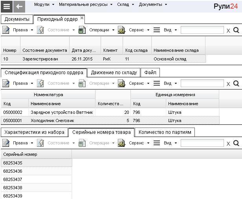Switch to the Документы tab
Viewport: 242px width, 199px height.
point(17,19)
